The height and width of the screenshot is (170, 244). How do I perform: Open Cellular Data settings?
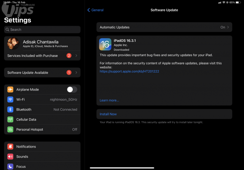pyautogui.click(x=42, y=120)
